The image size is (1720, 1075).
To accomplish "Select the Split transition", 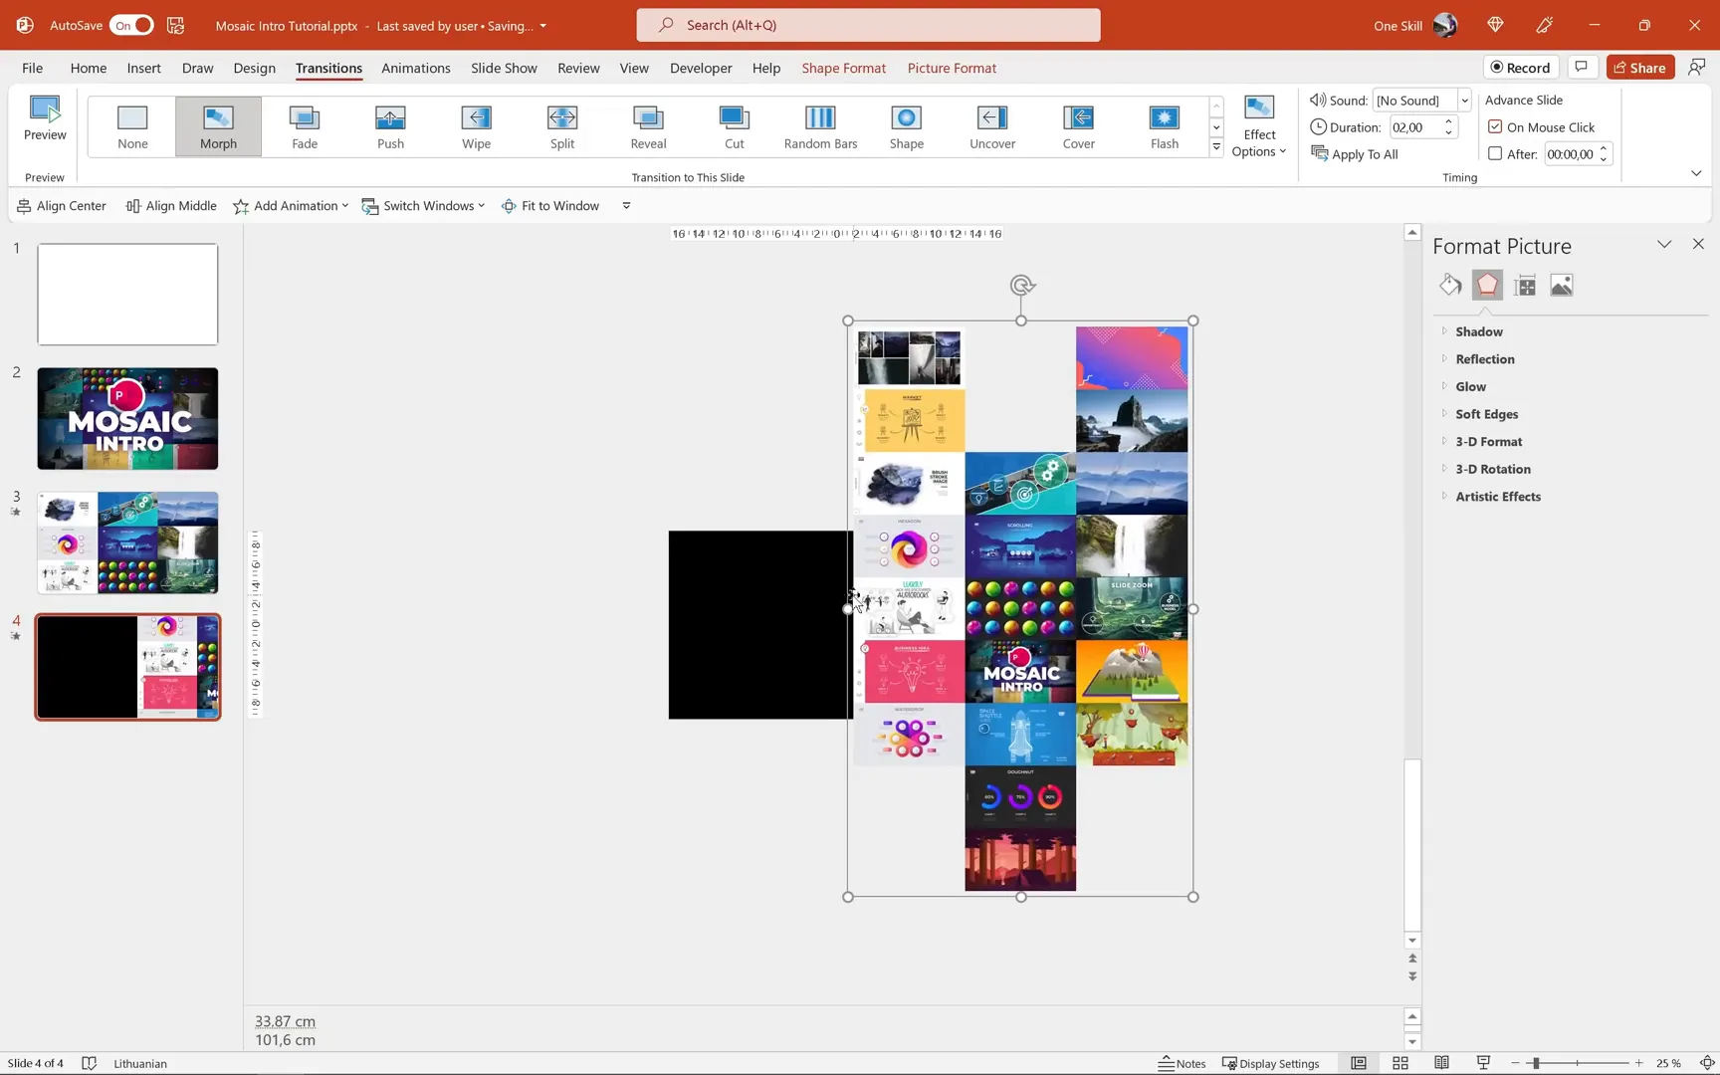I will [562, 126].
